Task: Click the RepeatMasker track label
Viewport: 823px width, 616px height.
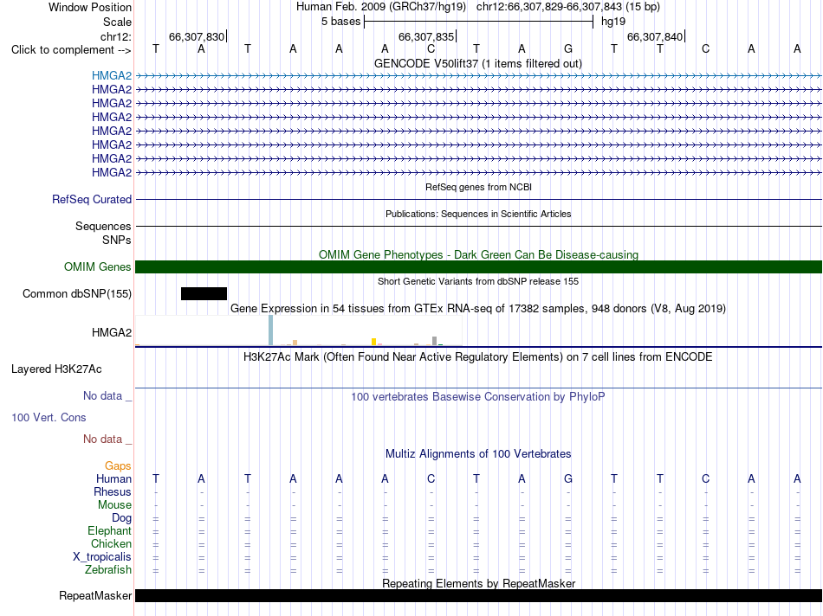Action: click(95, 595)
